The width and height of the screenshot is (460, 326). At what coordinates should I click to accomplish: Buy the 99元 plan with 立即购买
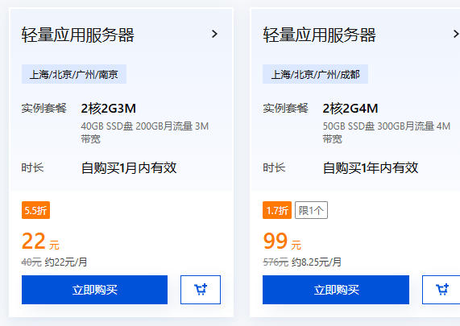336,290
